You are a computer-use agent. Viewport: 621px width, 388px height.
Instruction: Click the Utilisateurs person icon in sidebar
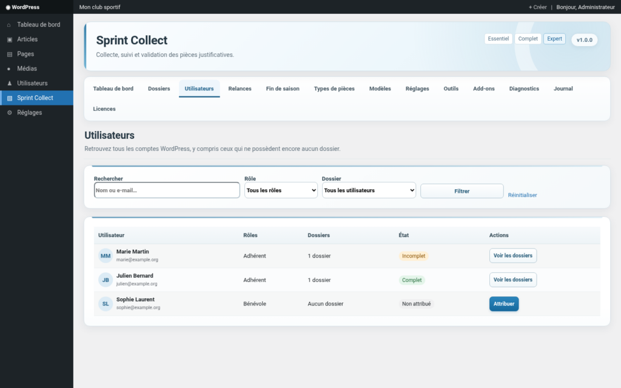[x=10, y=84]
